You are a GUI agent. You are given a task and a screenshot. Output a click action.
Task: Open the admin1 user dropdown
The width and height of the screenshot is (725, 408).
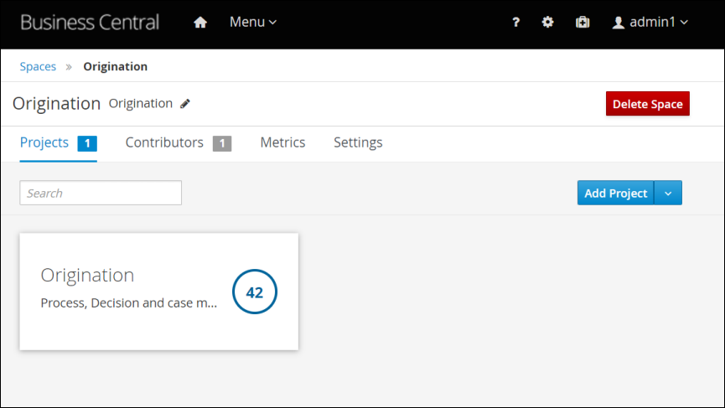click(x=650, y=22)
